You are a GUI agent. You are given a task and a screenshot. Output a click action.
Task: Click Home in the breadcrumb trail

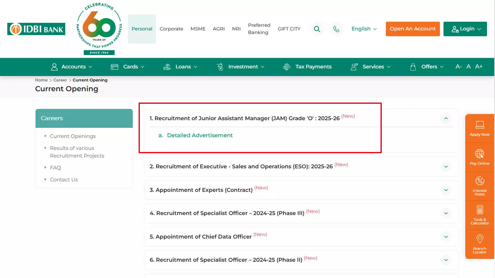[x=41, y=80]
